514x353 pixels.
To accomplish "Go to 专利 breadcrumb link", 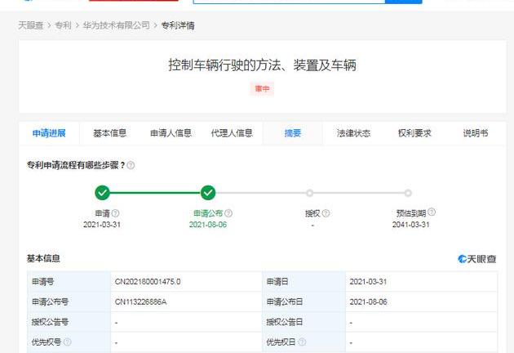I will (63, 25).
